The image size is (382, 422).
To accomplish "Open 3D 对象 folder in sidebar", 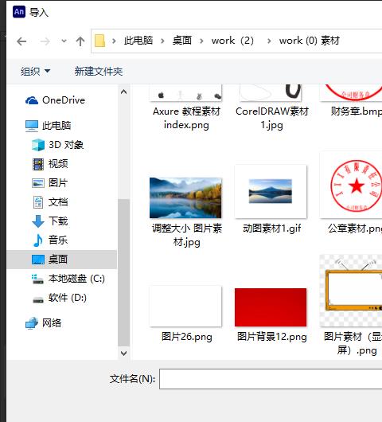I will tap(66, 145).
